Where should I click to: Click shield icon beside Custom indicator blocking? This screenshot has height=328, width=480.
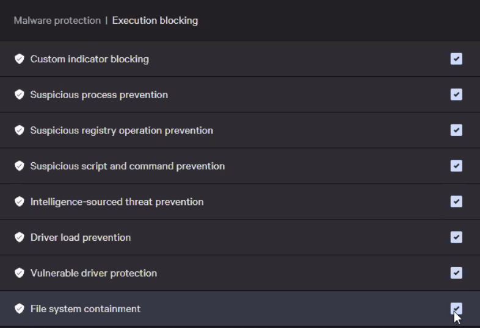pos(20,59)
